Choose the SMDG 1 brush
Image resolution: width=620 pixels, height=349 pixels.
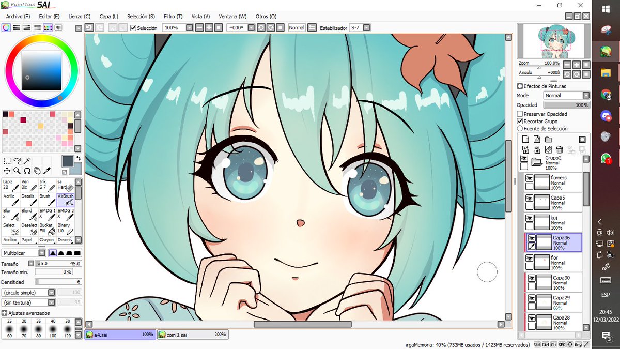pos(47,215)
